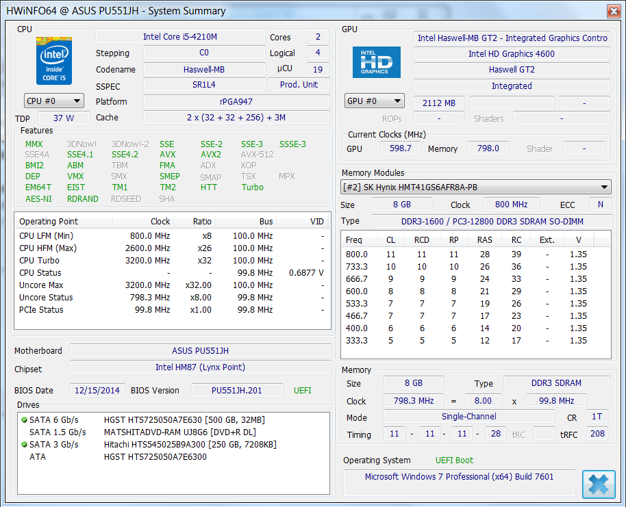Image resolution: width=626 pixels, height=507 pixels.
Task: Select the Hitachi HTS545025B9A300 drive entry
Action: 190,444
